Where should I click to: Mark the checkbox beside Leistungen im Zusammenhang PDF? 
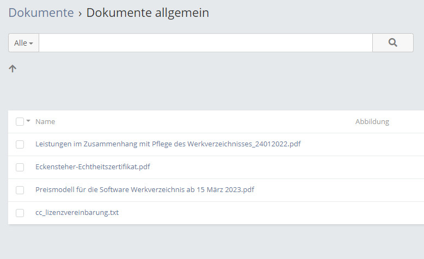tap(20, 144)
